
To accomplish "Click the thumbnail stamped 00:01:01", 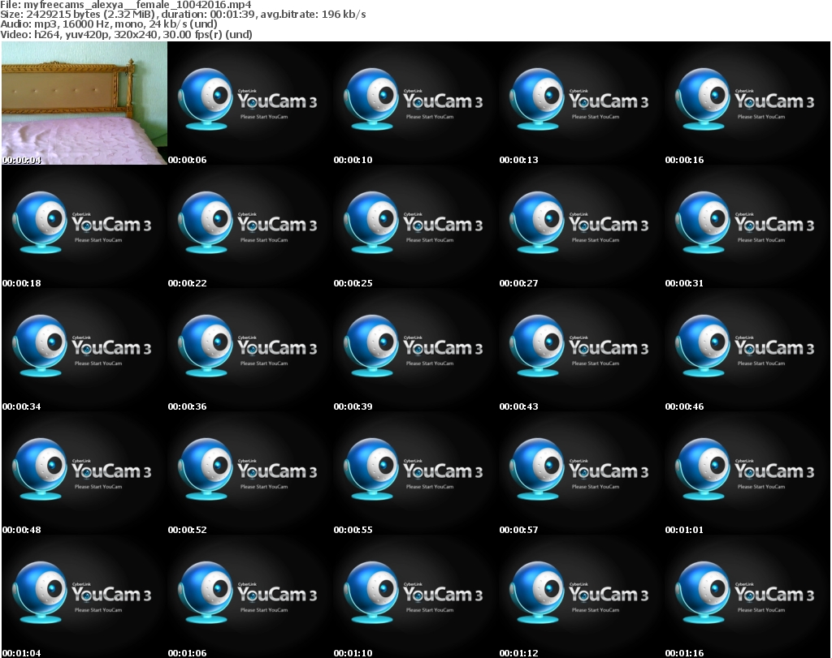I will [x=747, y=474].
